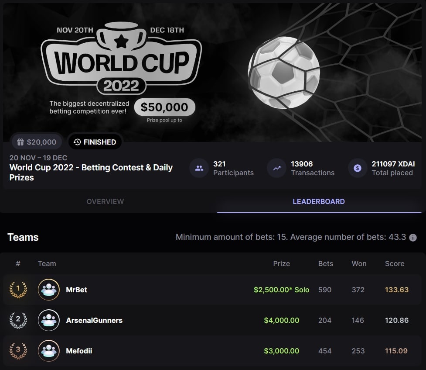Click Mefodii team avatar icon
Image resolution: width=426 pixels, height=370 pixels.
click(x=49, y=351)
